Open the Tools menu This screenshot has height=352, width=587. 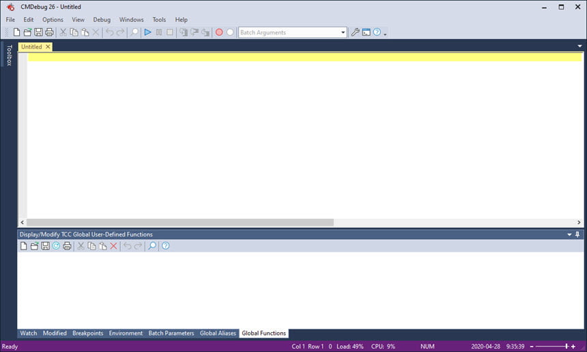tap(159, 20)
